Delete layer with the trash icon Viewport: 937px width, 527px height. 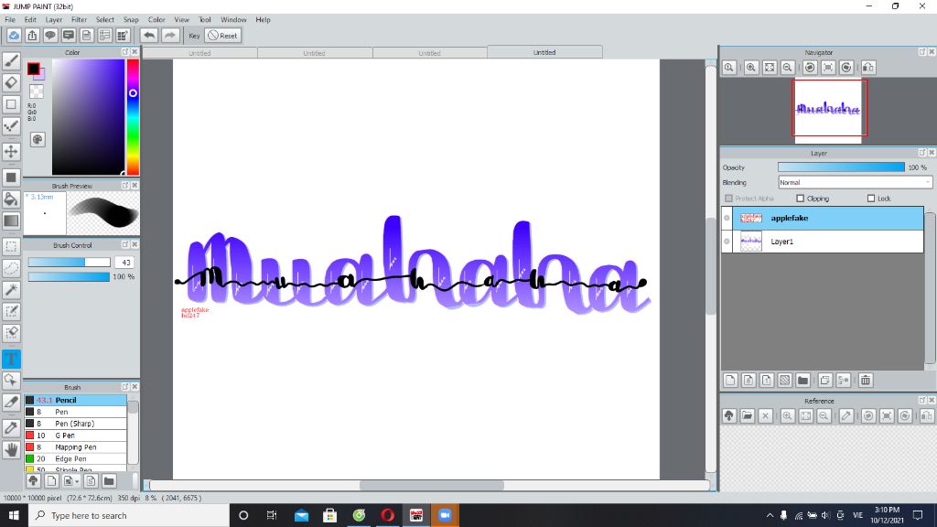tap(866, 380)
